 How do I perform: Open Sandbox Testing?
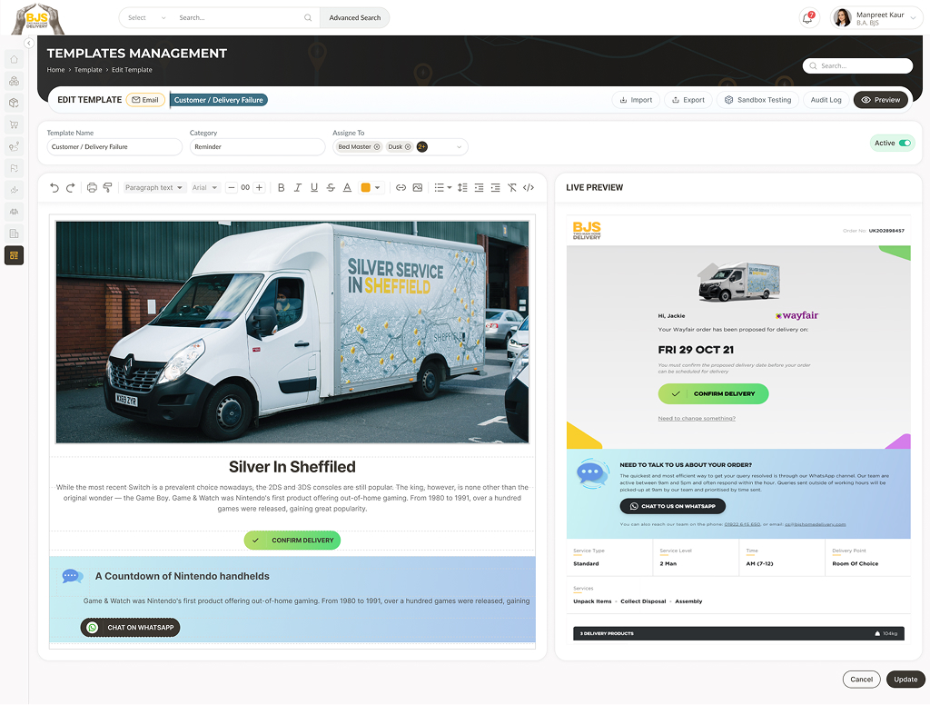pos(757,100)
